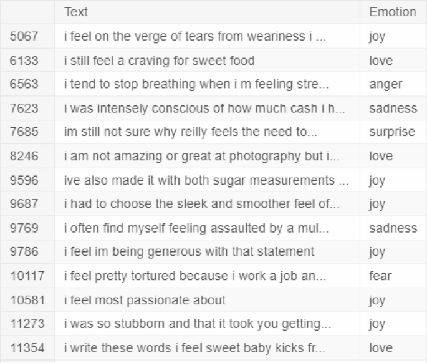Select text about reilly feeling the need

click(191, 132)
